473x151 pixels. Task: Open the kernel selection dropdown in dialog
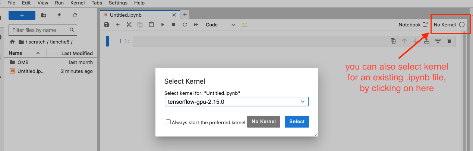pos(236,102)
